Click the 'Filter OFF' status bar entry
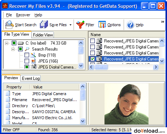 tap(11, 130)
